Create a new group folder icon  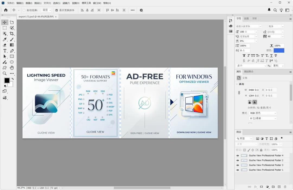(x=273, y=187)
